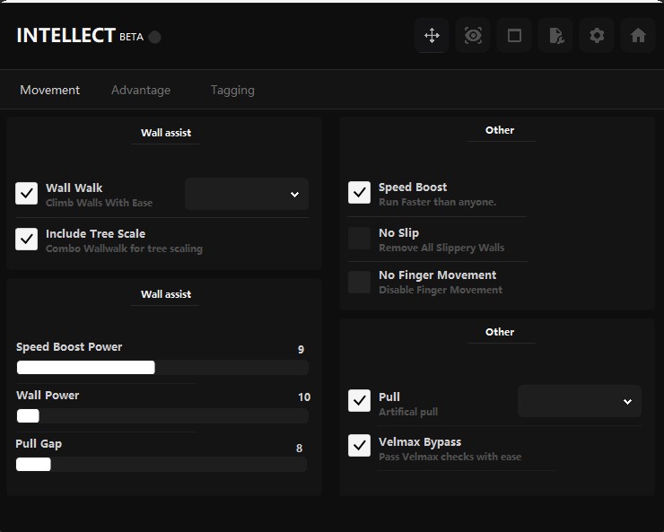The width and height of the screenshot is (664, 532).
Task: Click 'Pass Velmax checks with ease' text
Action: (x=450, y=457)
